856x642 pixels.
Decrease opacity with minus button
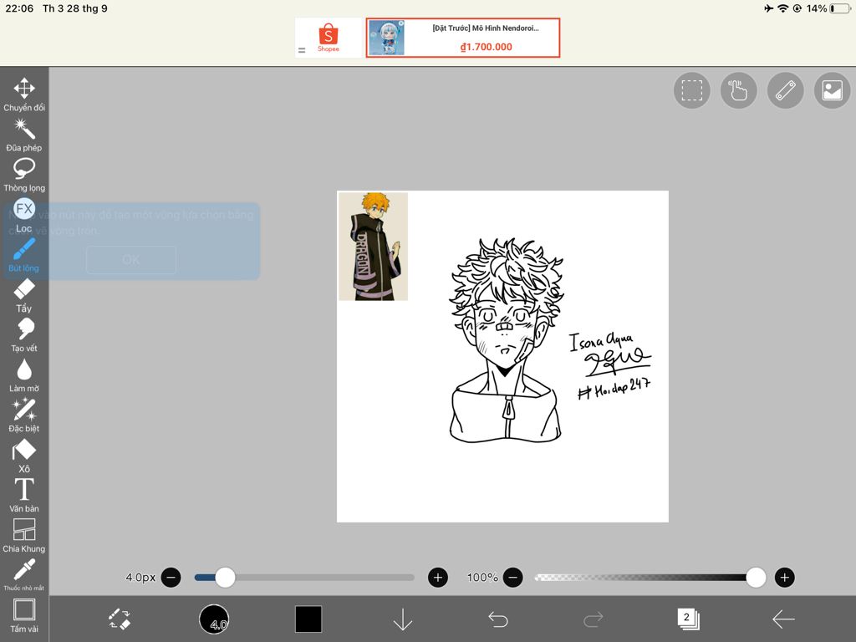coord(512,577)
